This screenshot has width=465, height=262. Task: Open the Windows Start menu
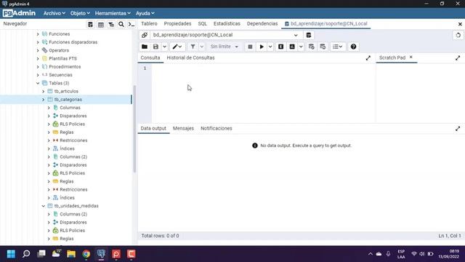click(x=11, y=254)
